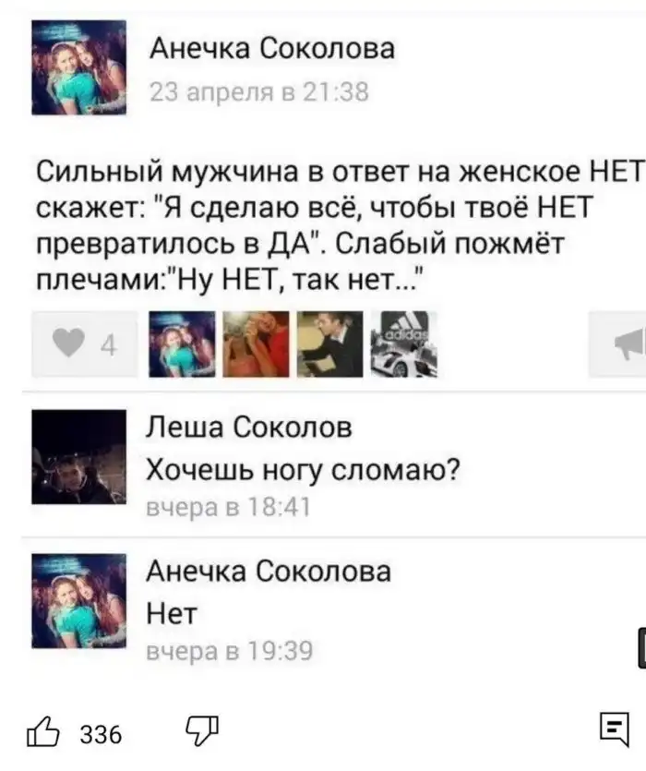
Task: Open Анечка Соколова name in reply comment
Action: click(x=269, y=572)
